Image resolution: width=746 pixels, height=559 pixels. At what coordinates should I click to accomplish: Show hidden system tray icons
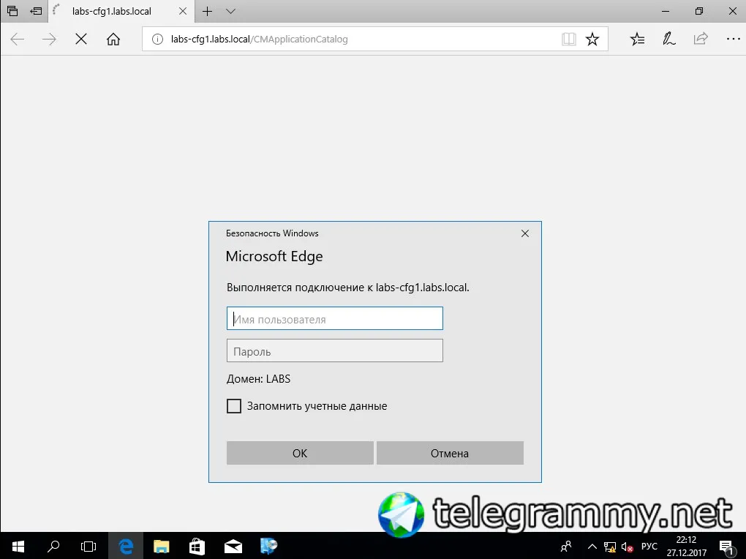(x=592, y=546)
